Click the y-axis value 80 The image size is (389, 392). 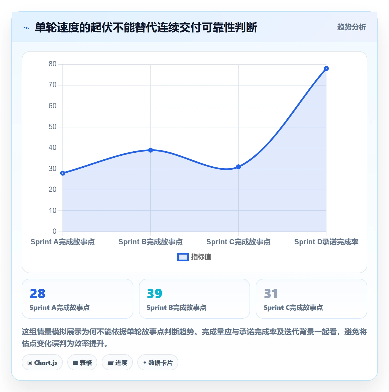pos(53,64)
